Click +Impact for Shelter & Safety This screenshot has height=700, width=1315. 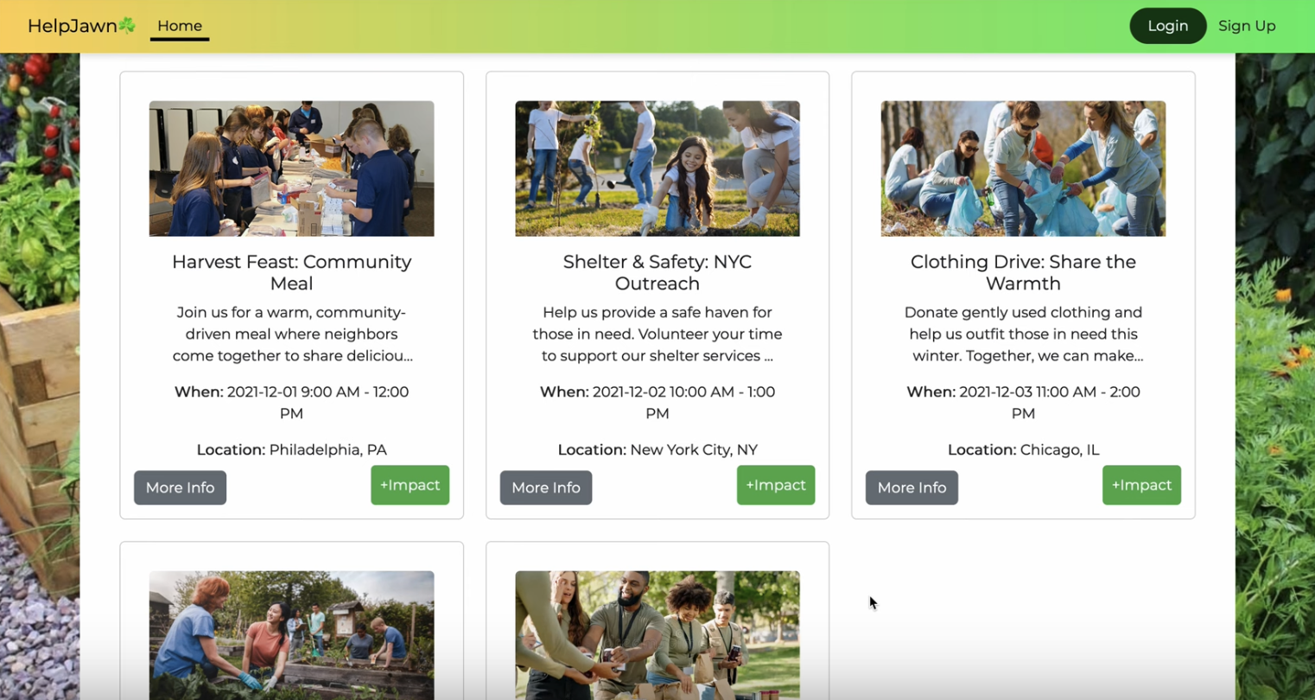[x=776, y=485]
